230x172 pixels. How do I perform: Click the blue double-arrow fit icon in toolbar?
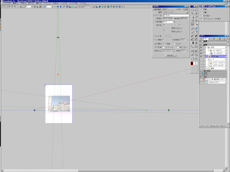[57, 7]
